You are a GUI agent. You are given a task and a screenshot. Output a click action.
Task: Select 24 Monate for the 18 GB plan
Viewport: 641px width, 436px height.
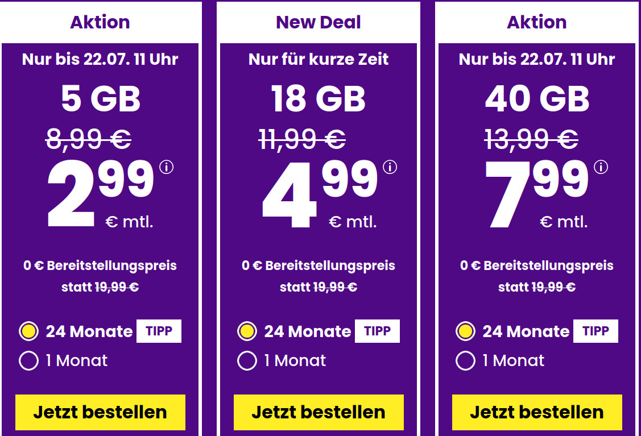point(246,331)
